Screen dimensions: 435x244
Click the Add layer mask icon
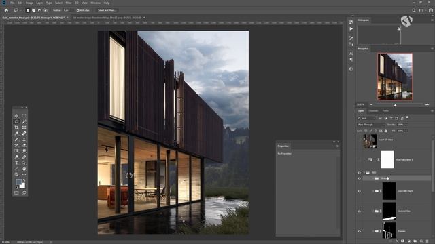coord(402,241)
